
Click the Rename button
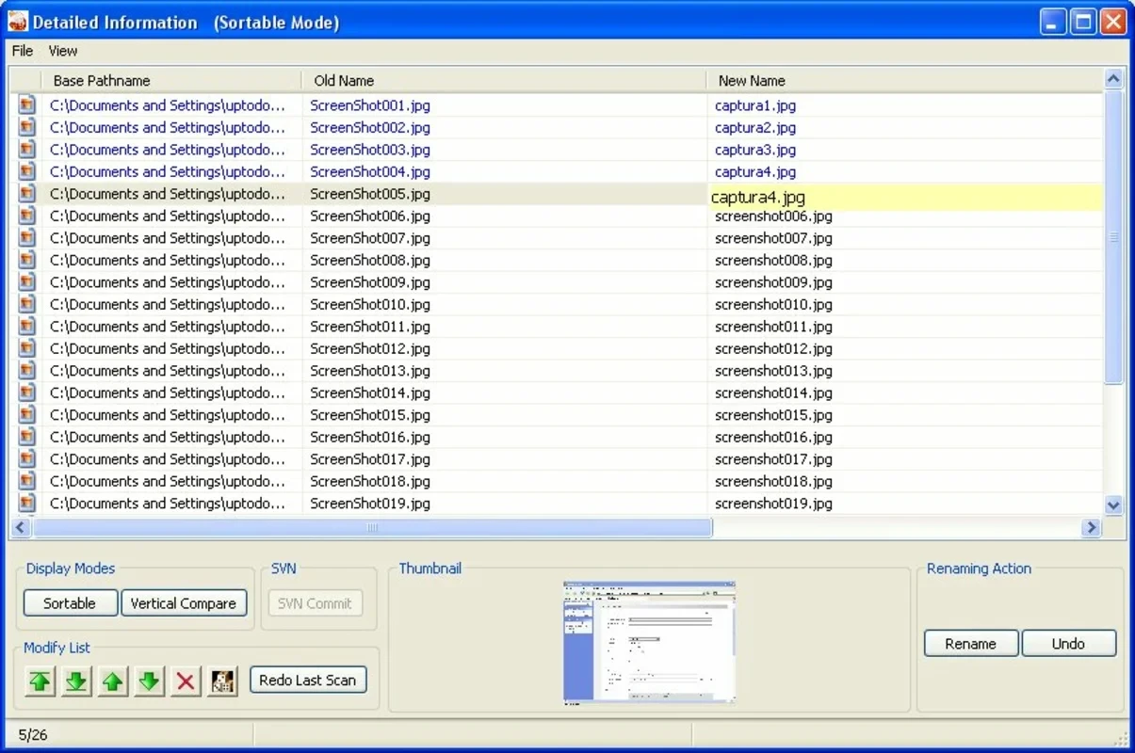(x=970, y=644)
